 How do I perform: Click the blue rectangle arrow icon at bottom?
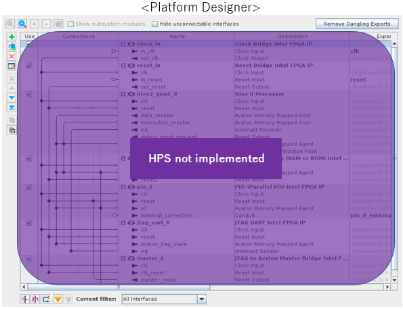(x=46, y=299)
